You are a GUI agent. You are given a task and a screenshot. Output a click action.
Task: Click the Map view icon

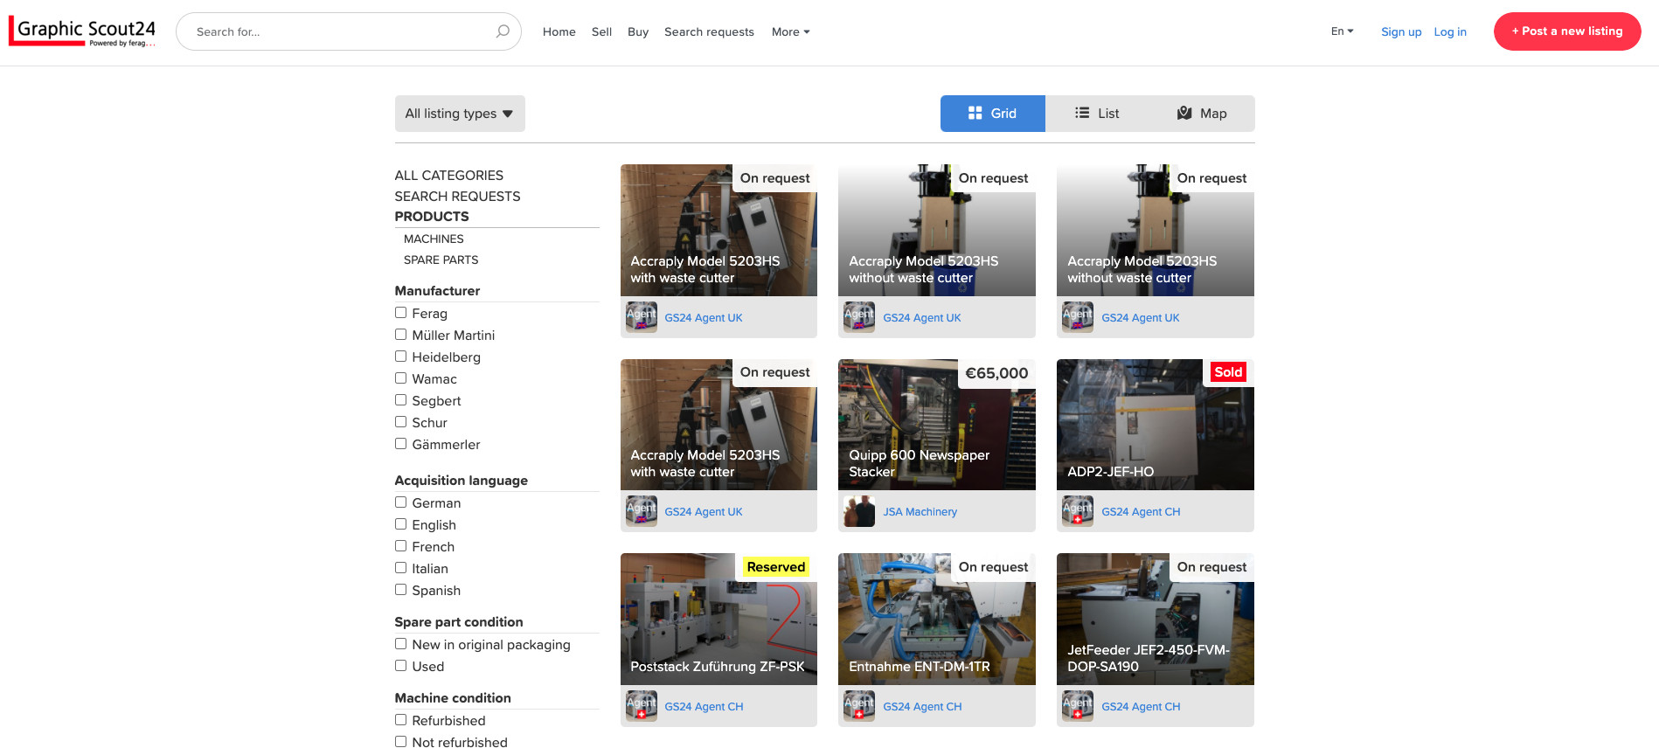pos(1184,114)
